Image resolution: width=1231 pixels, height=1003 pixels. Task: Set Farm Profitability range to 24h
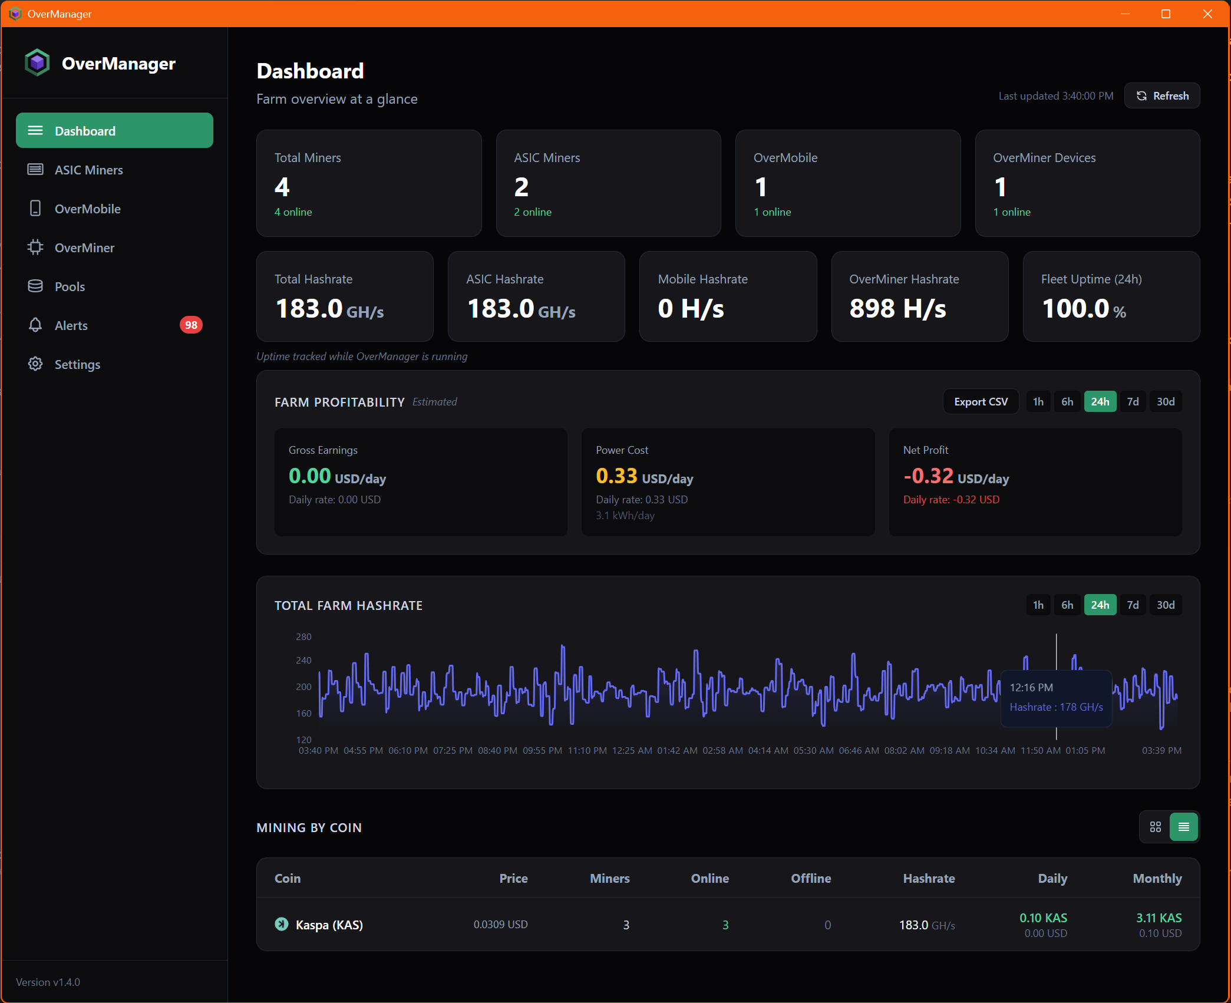[x=1100, y=401]
